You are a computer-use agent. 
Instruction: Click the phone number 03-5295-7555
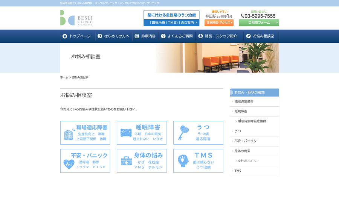(x=260, y=16)
